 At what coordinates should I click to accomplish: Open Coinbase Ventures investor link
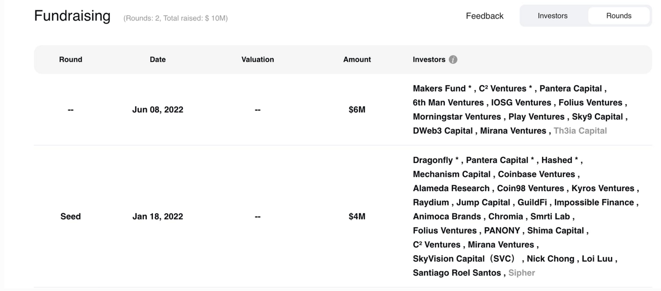tap(536, 175)
